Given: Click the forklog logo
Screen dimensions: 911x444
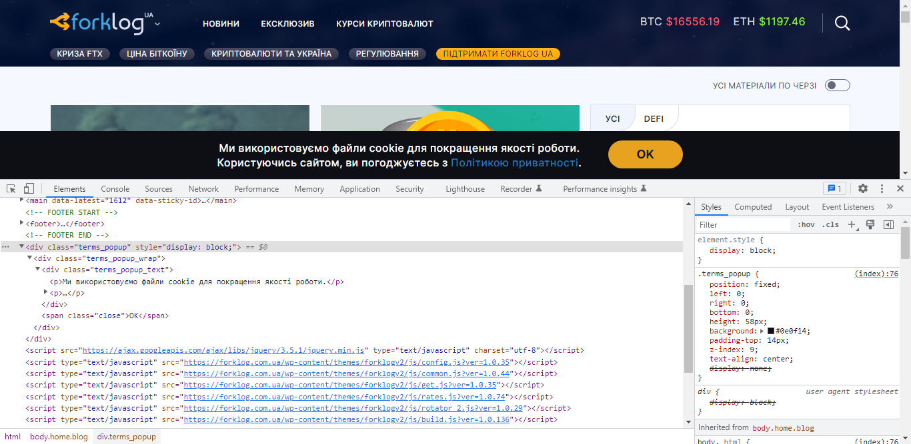Looking at the screenshot, I should [x=98, y=23].
